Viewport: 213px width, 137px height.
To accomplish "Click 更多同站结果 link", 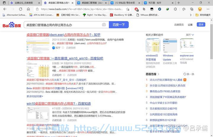I will (35, 96).
